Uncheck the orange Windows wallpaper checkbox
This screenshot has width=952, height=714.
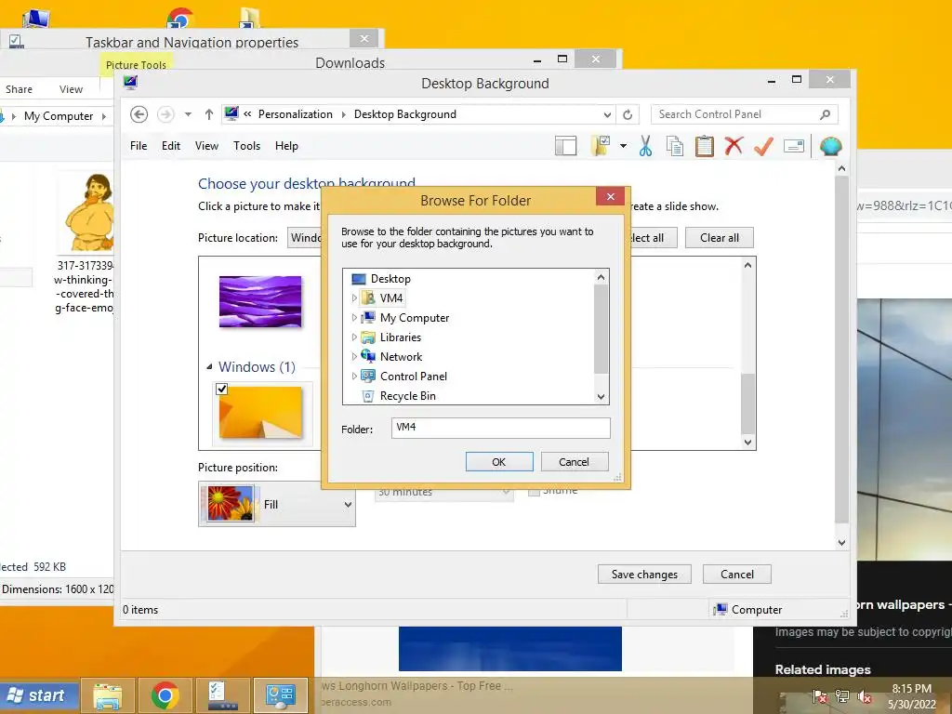221,390
